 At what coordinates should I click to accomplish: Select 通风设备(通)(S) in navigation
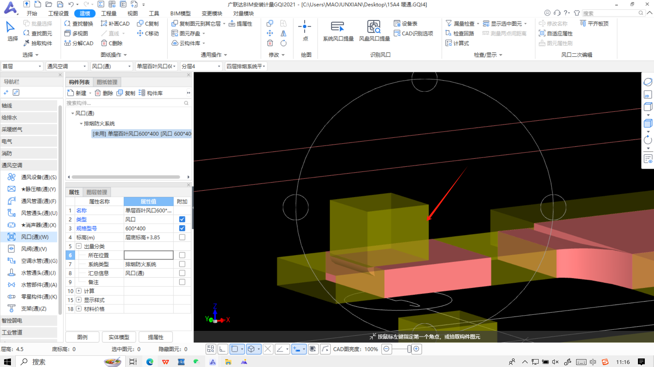point(32,177)
